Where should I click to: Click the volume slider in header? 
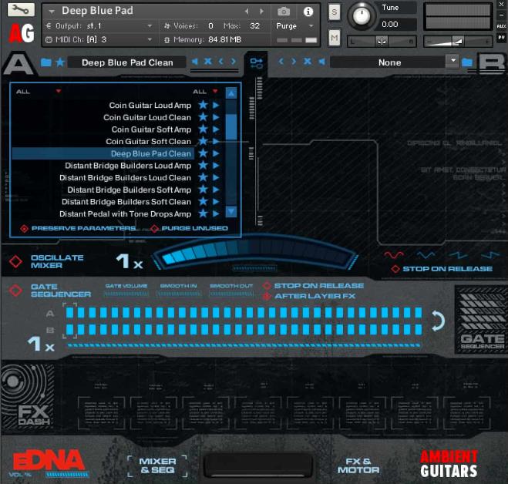458,42
